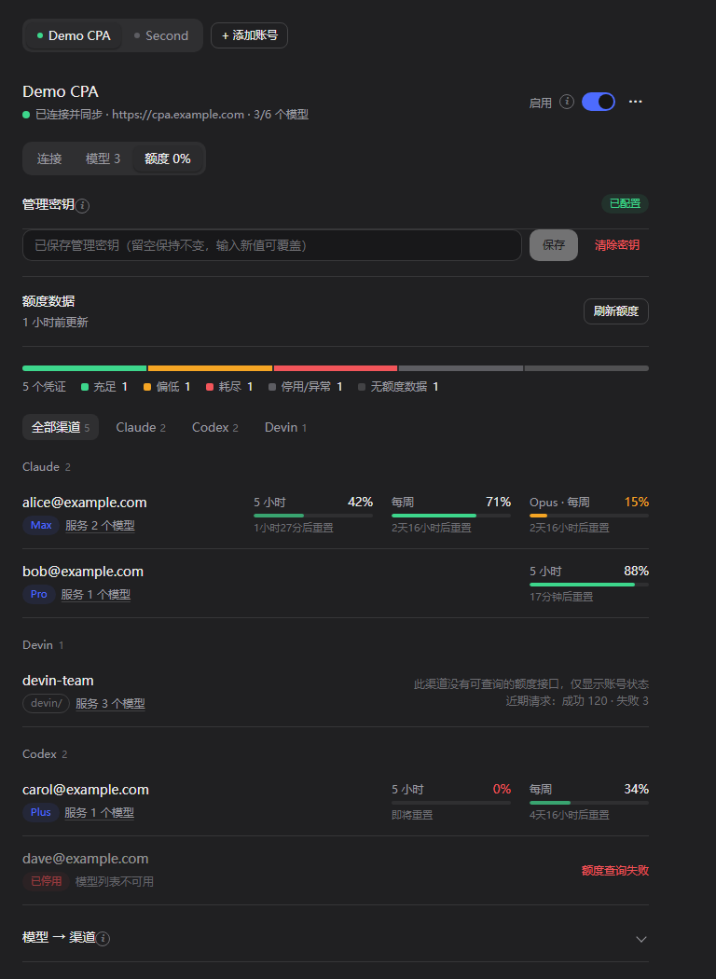The image size is (716, 979).
Task: Click the 已停用 badge under dave
Action: click(x=47, y=881)
